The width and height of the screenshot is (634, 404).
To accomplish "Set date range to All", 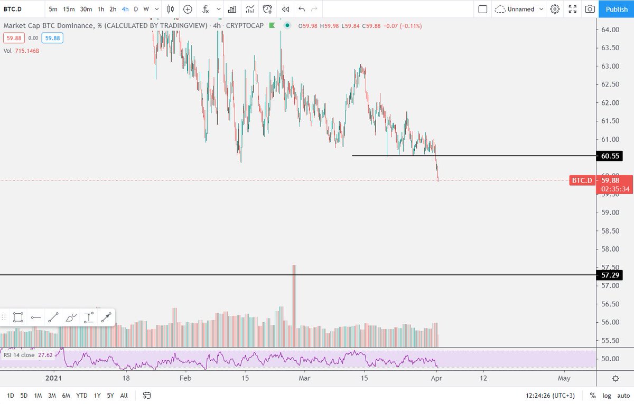I will pos(124,395).
